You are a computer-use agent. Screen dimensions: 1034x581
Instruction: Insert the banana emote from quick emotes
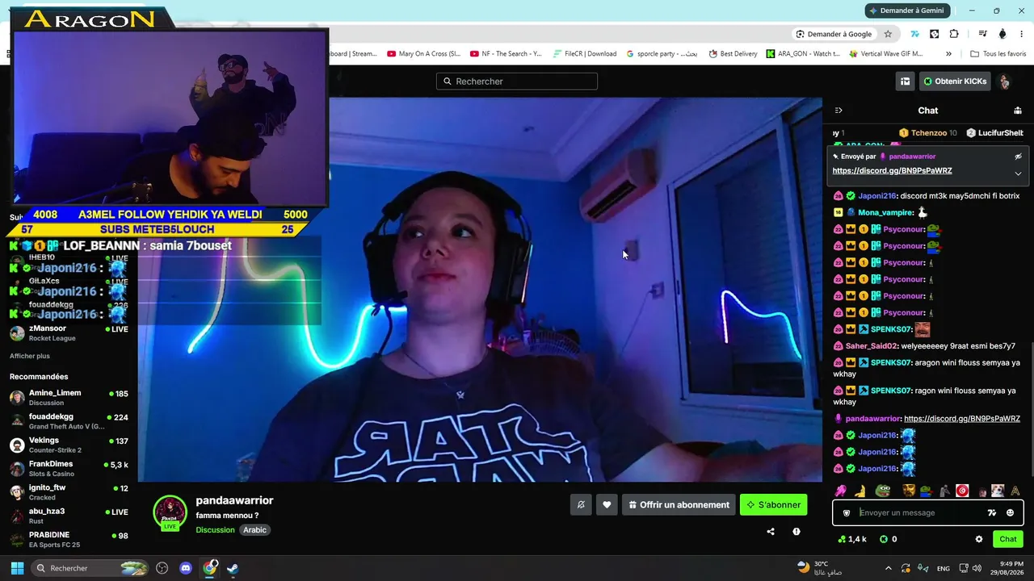click(x=861, y=491)
